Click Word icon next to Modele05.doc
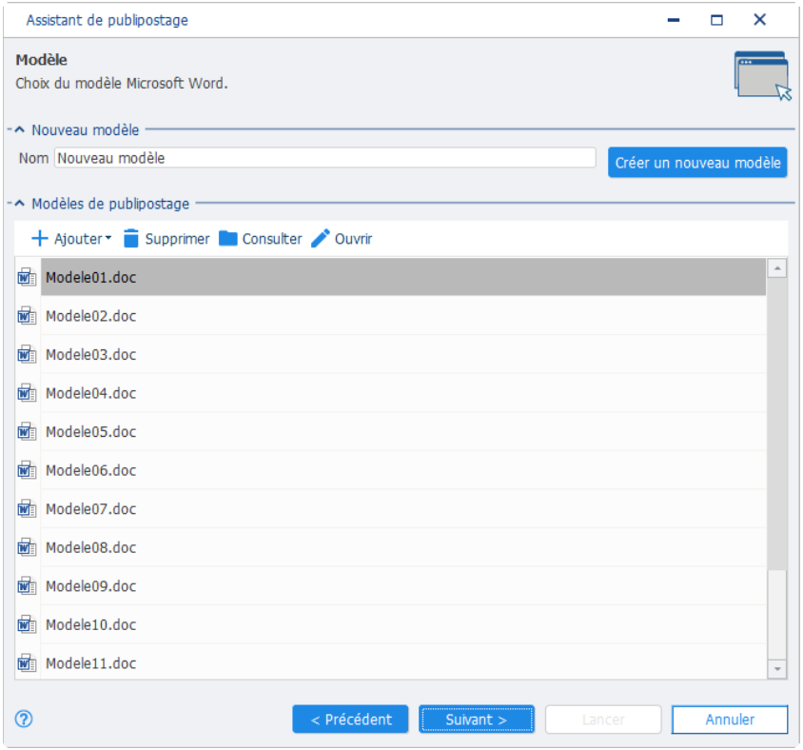The image size is (803, 750). pos(27,432)
